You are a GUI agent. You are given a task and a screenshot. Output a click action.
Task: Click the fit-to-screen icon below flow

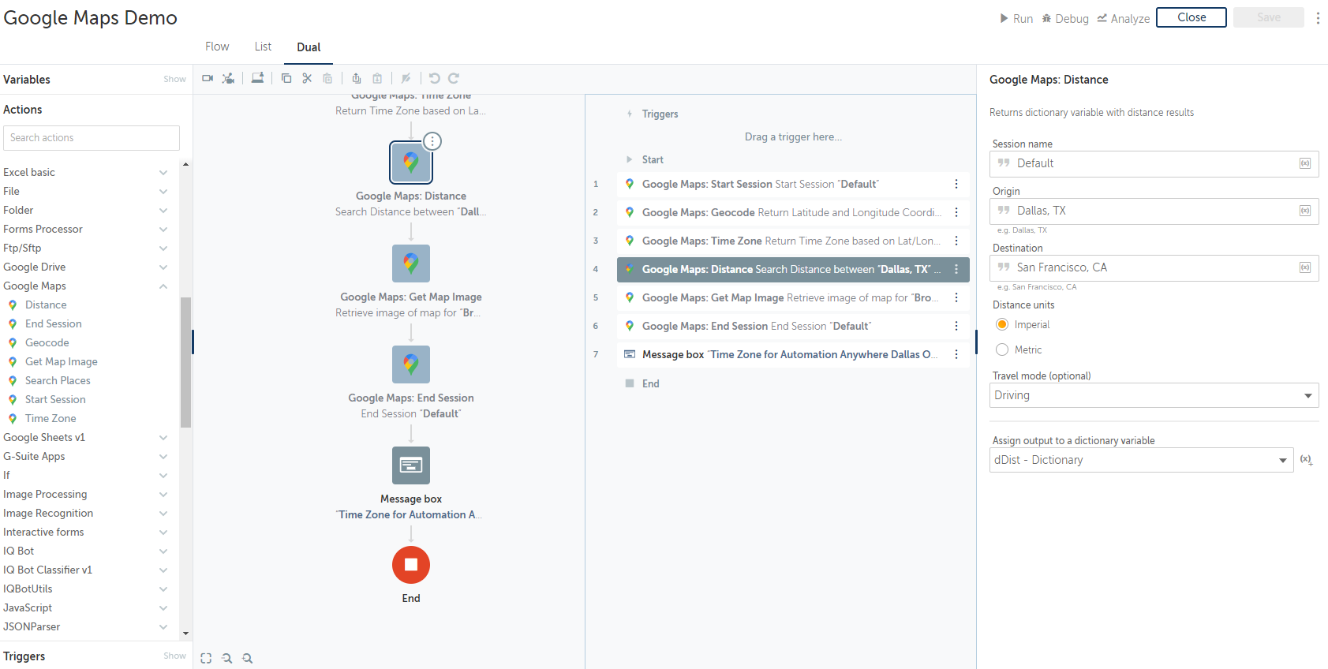click(x=206, y=658)
